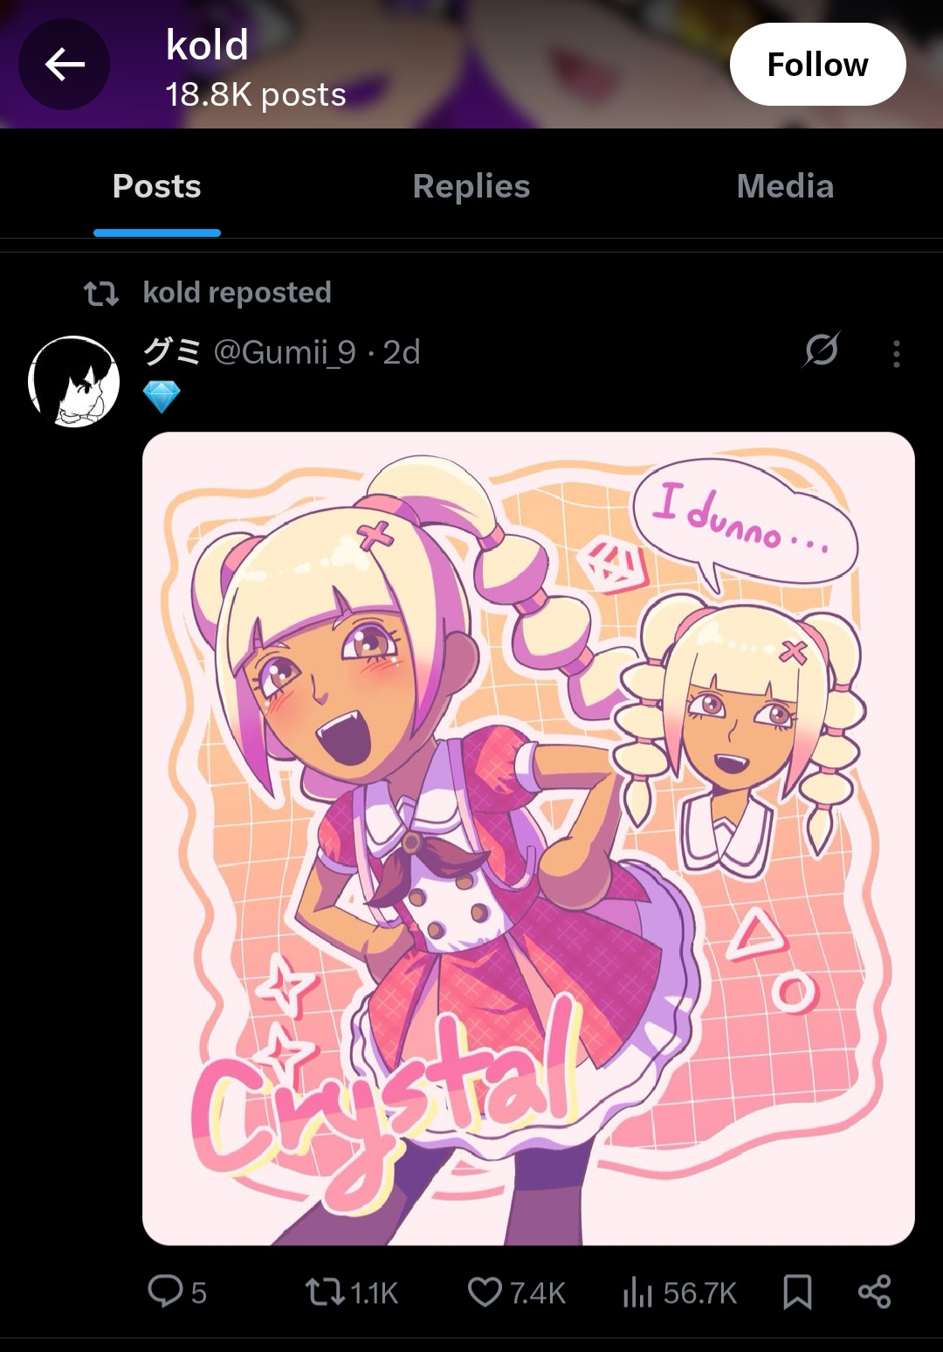Open the @Gumii_9 handle link
This screenshot has width=943, height=1352.
(285, 352)
